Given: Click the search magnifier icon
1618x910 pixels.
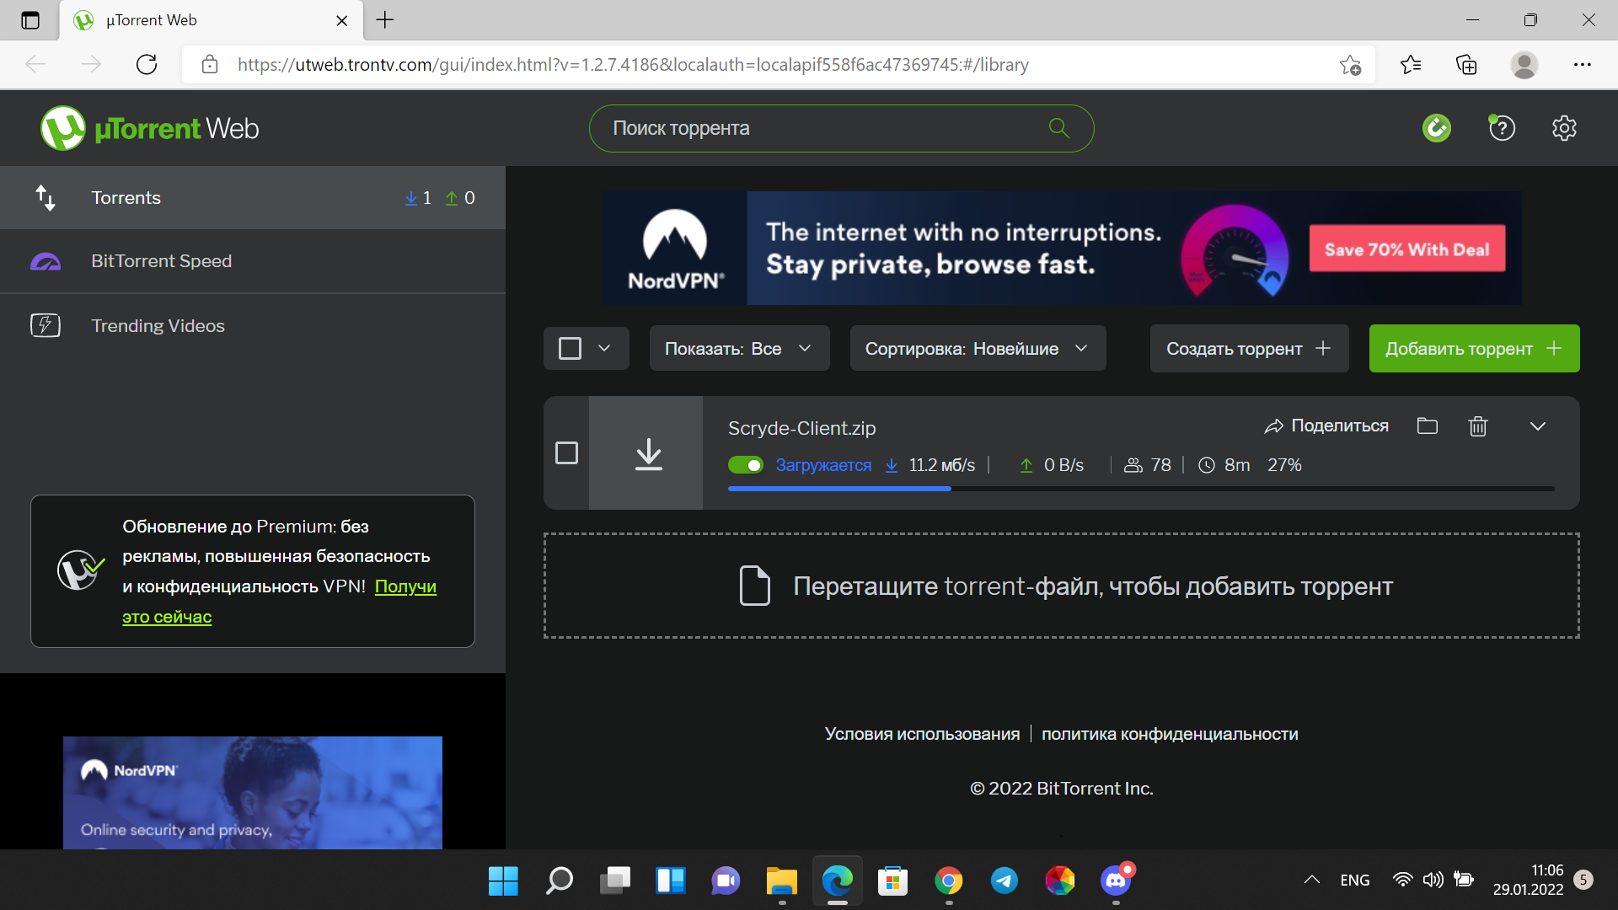Looking at the screenshot, I should [1058, 128].
